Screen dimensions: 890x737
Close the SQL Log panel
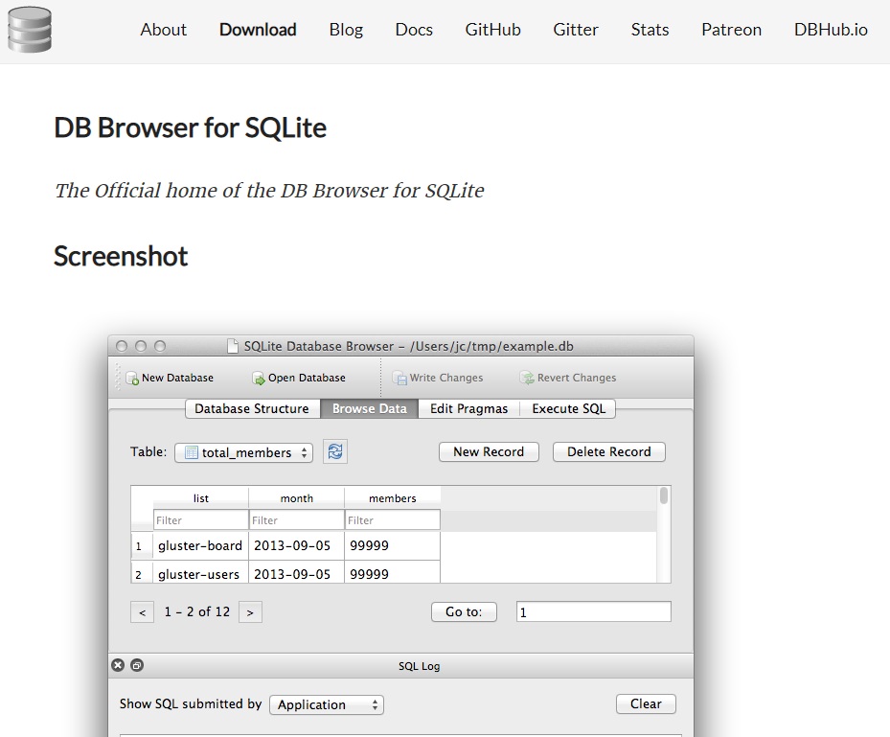(x=118, y=665)
